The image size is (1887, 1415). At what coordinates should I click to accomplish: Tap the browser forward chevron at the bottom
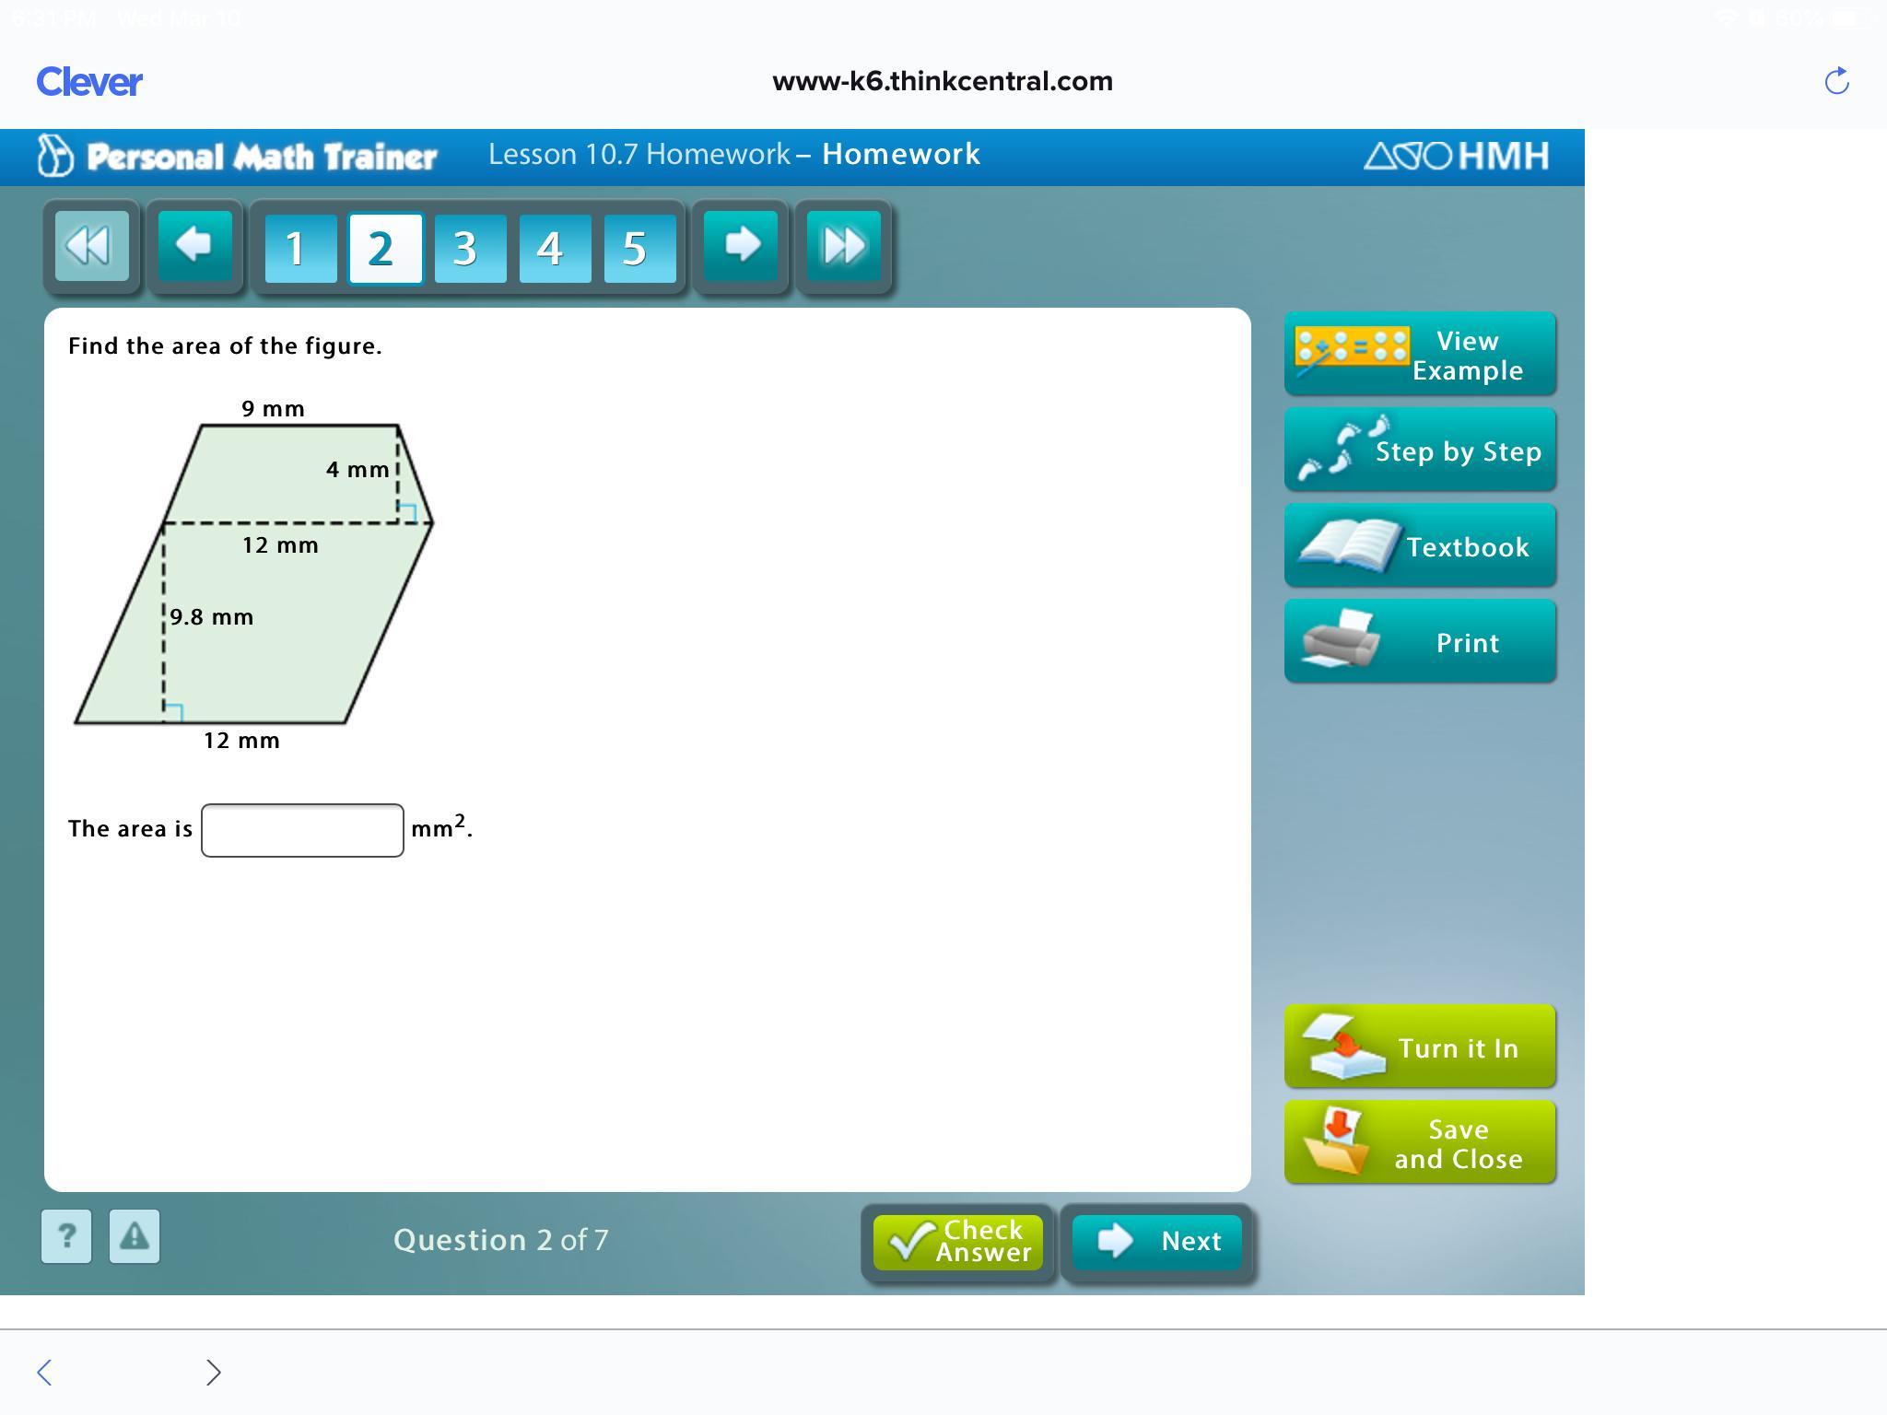(x=213, y=1372)
